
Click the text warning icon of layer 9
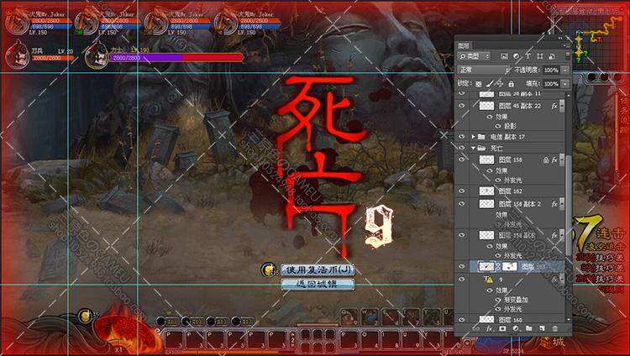[x=489, y=280]
